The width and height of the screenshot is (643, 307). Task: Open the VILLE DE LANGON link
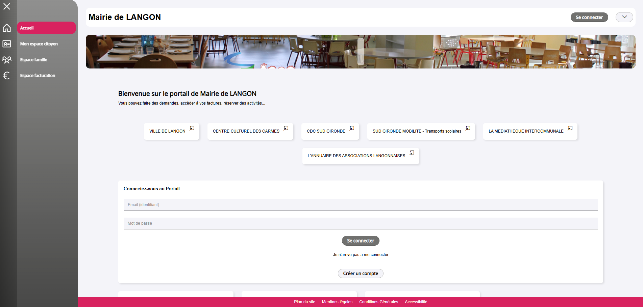[x=172, y=131]
